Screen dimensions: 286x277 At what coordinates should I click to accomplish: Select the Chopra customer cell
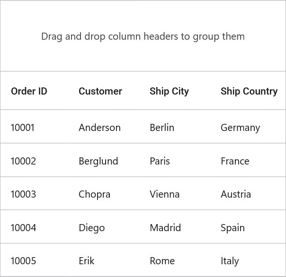click(x=95, y=194)
